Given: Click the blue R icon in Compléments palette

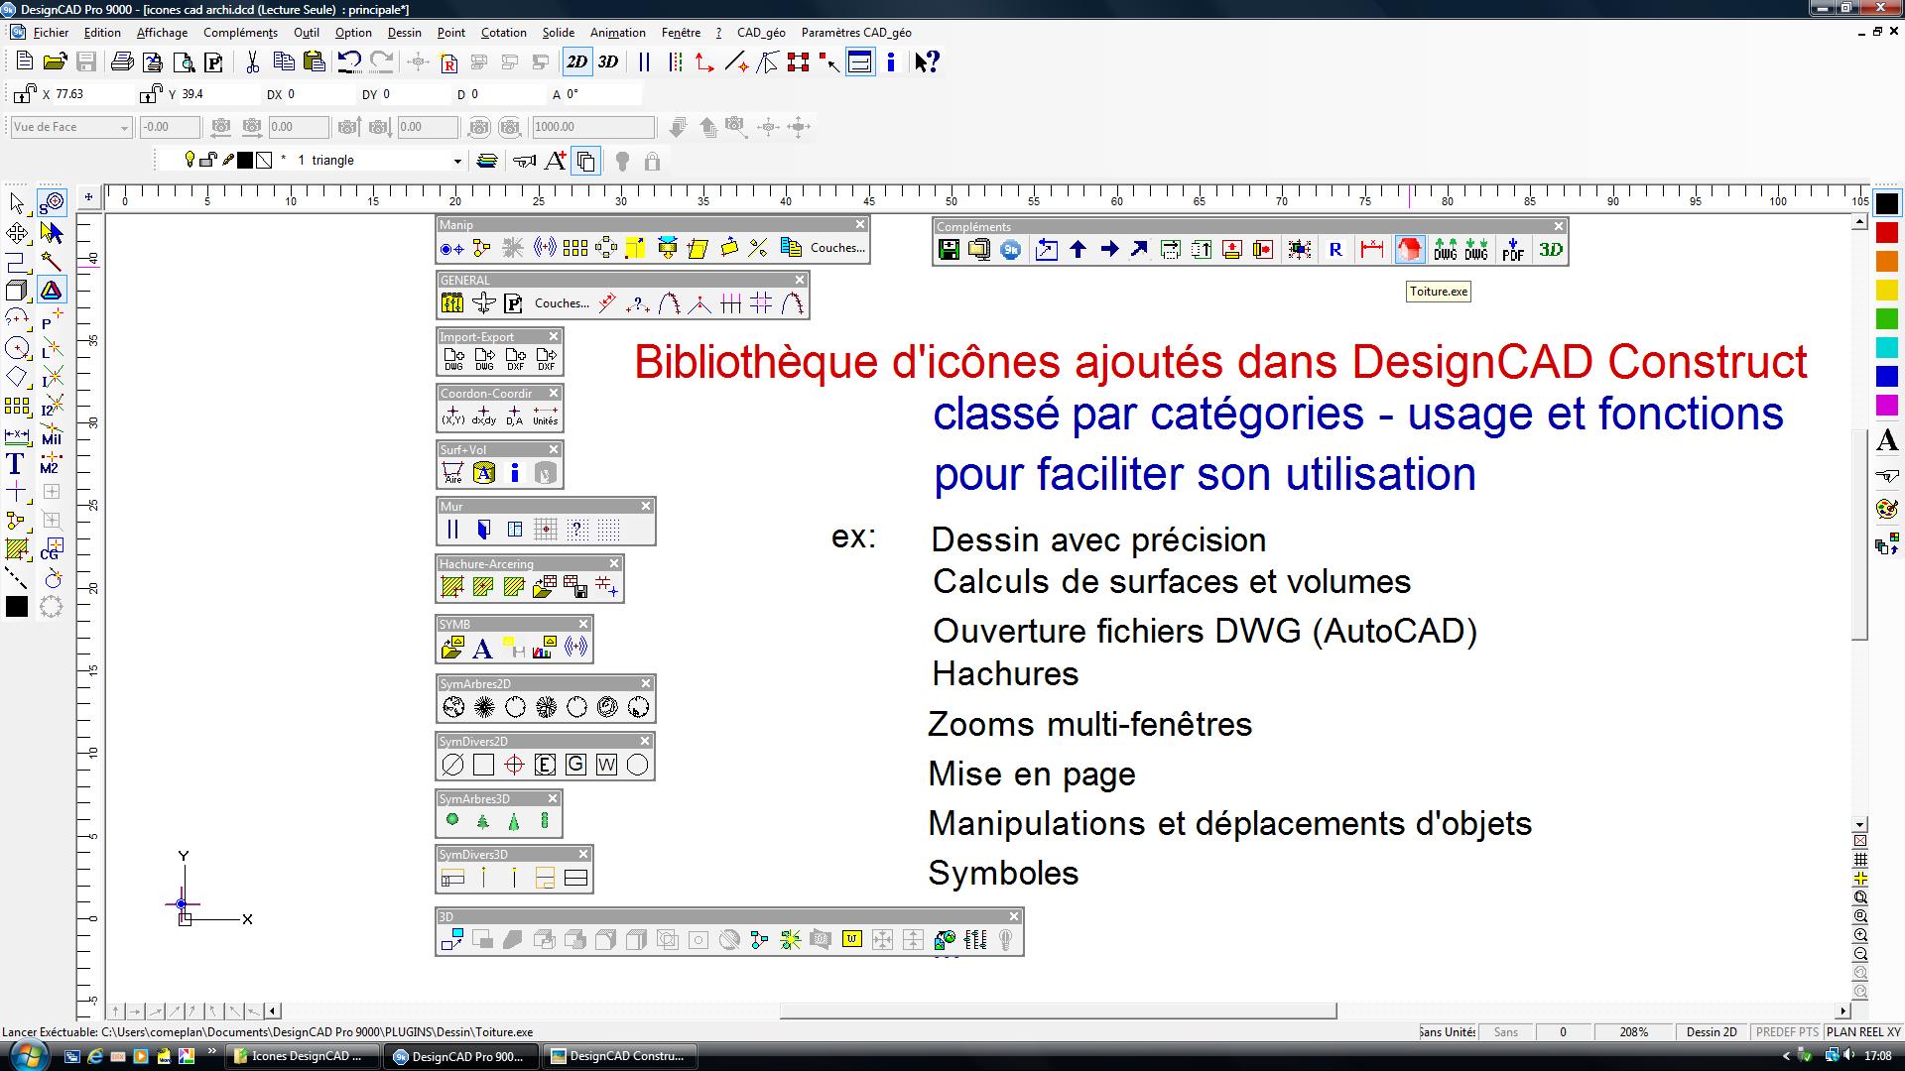Looking at the screenshot, I should pyautogui.click(x=1335, y=249).
